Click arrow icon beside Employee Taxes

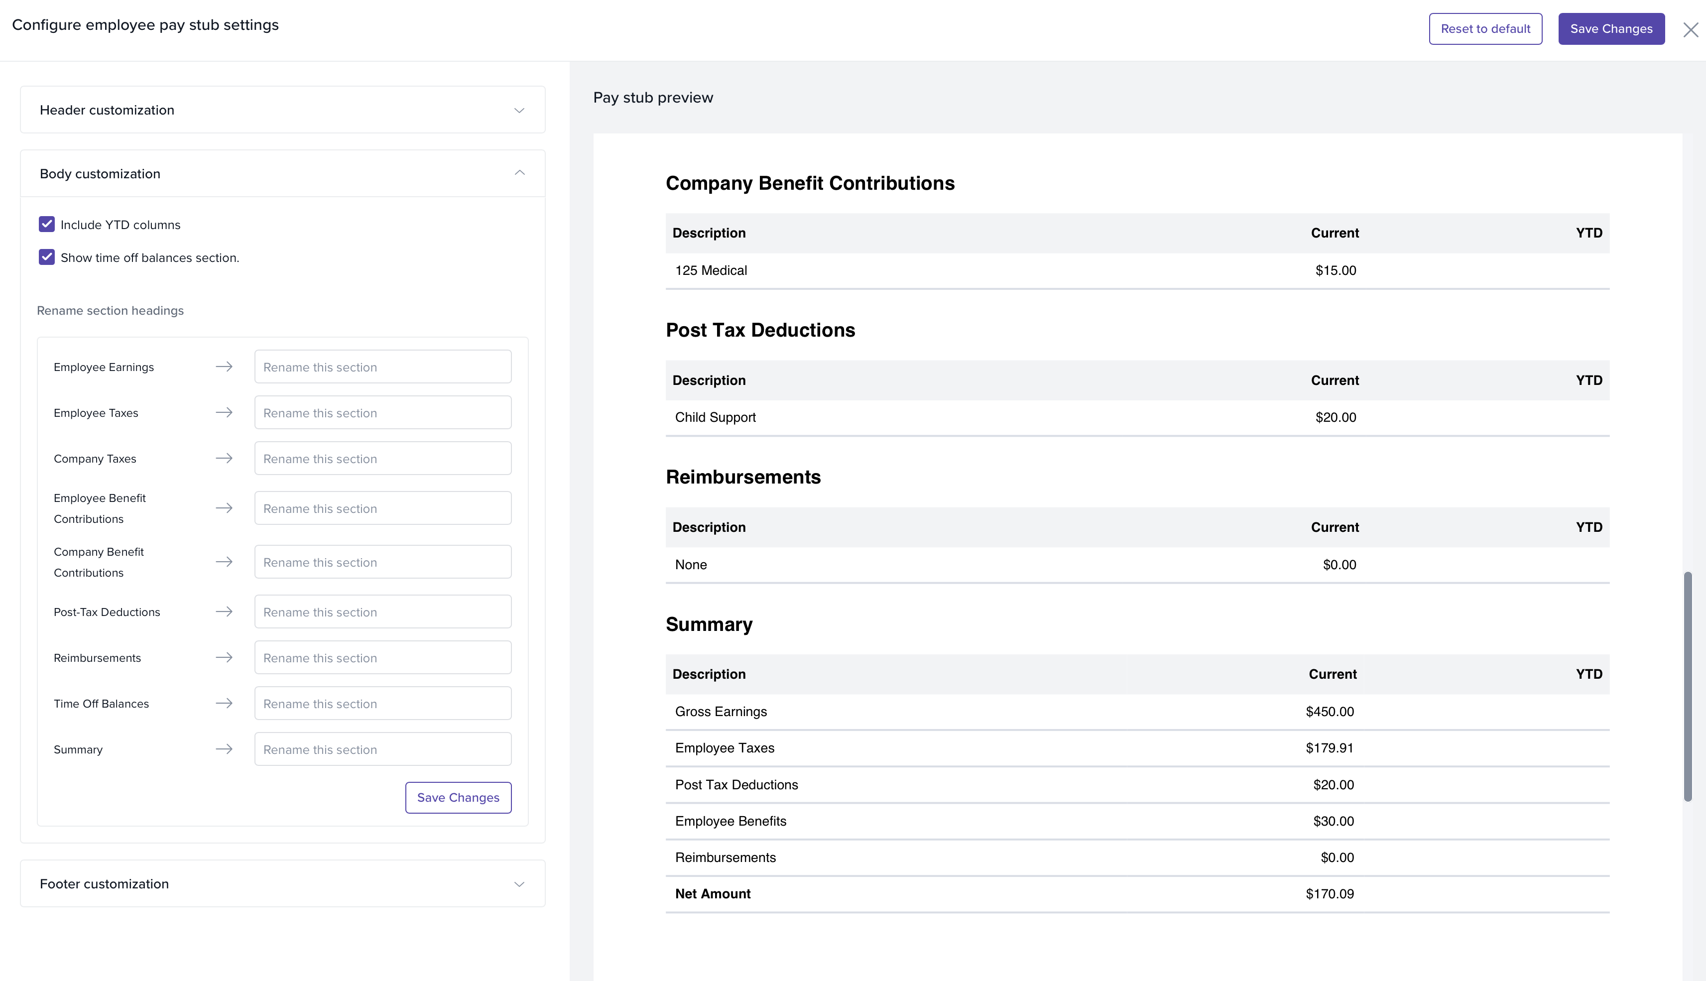point(224,412)
